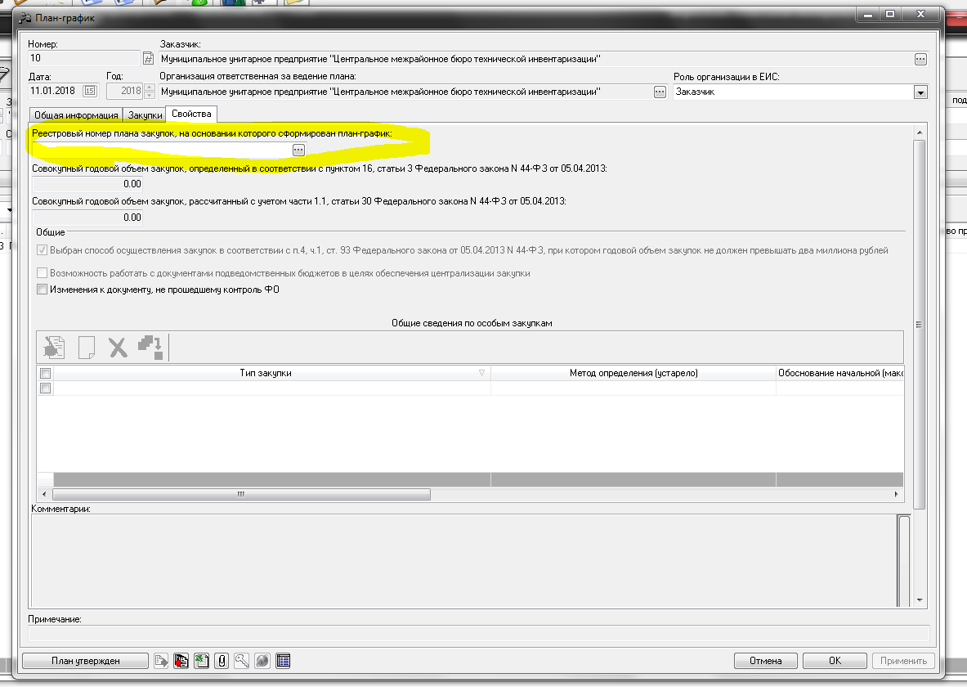967x687 pixels.
Task: Open ellipsis lookup for реестровый номер плана закупок
Action: click(x=298, y=149)
